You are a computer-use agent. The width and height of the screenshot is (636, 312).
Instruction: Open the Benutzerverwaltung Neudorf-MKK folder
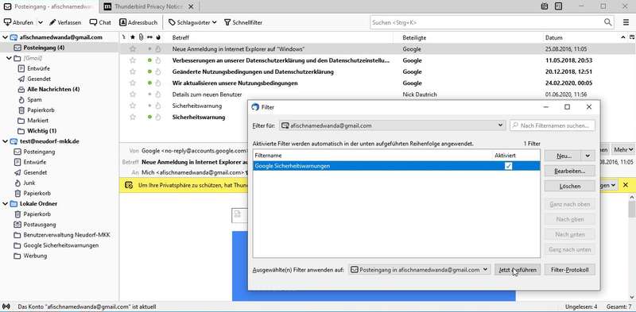coord(67,235)
